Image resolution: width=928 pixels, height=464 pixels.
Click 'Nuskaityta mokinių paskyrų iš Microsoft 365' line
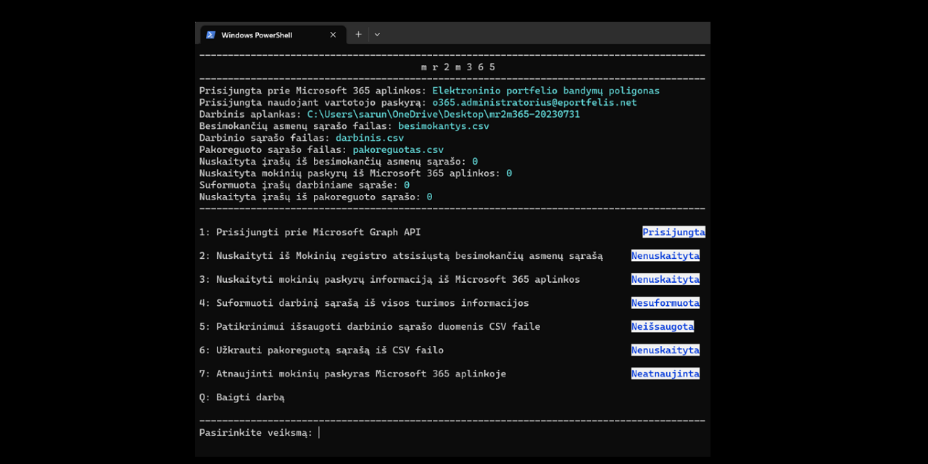pos(355,173)
